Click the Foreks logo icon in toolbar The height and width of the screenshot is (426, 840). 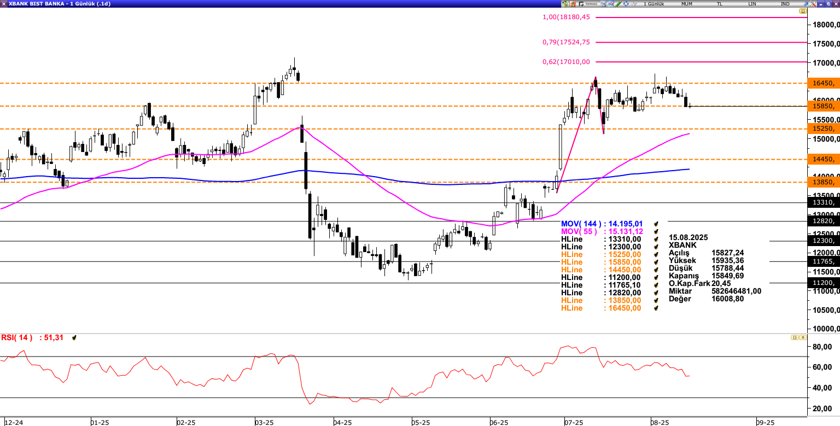tap(588, 4)
